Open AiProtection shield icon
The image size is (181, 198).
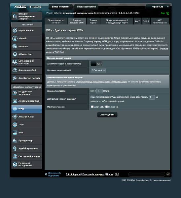click(15, 54)
